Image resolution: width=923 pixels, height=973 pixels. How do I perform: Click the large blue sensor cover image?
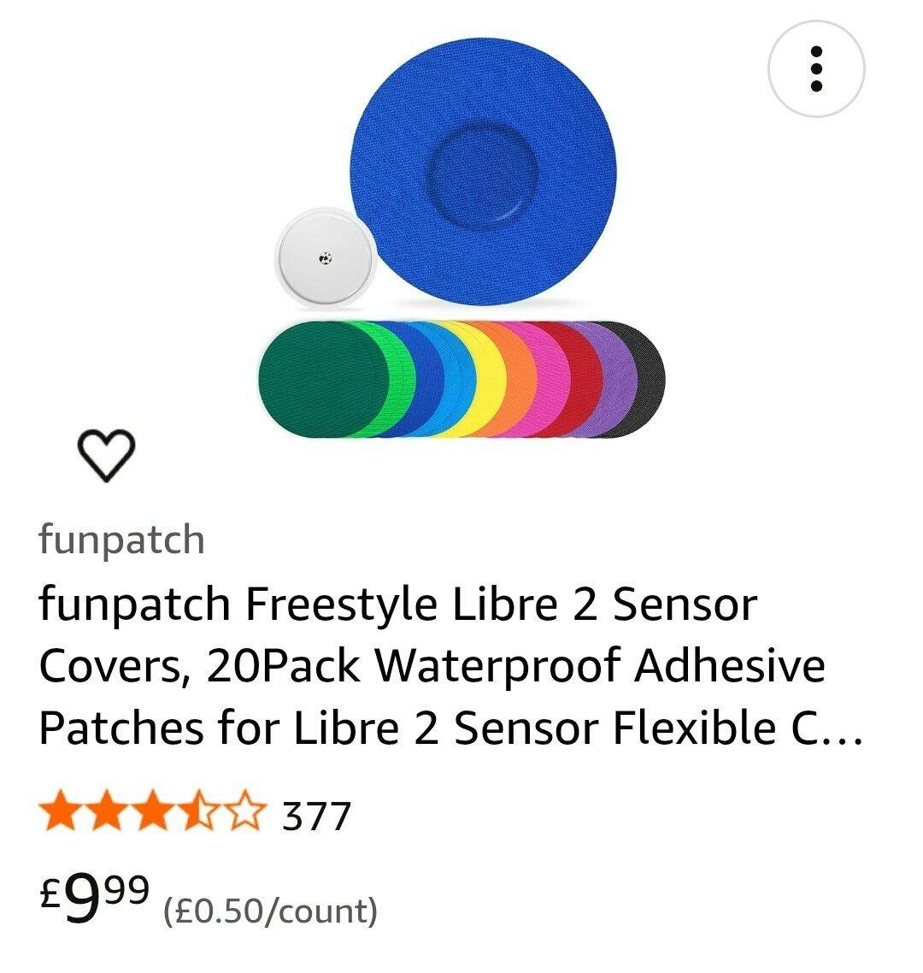point(483,171)
